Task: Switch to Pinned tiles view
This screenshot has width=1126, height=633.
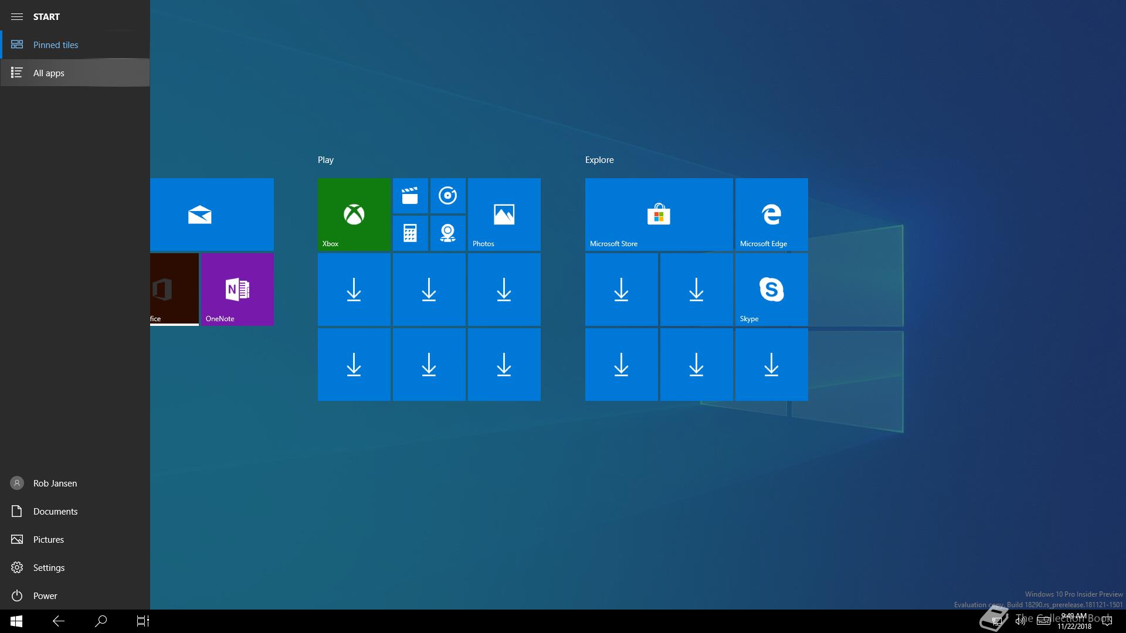Action: (75, 45)
